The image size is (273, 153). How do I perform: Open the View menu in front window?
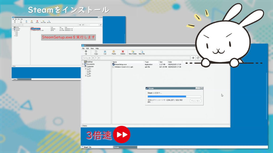click(x=92, y=48)
